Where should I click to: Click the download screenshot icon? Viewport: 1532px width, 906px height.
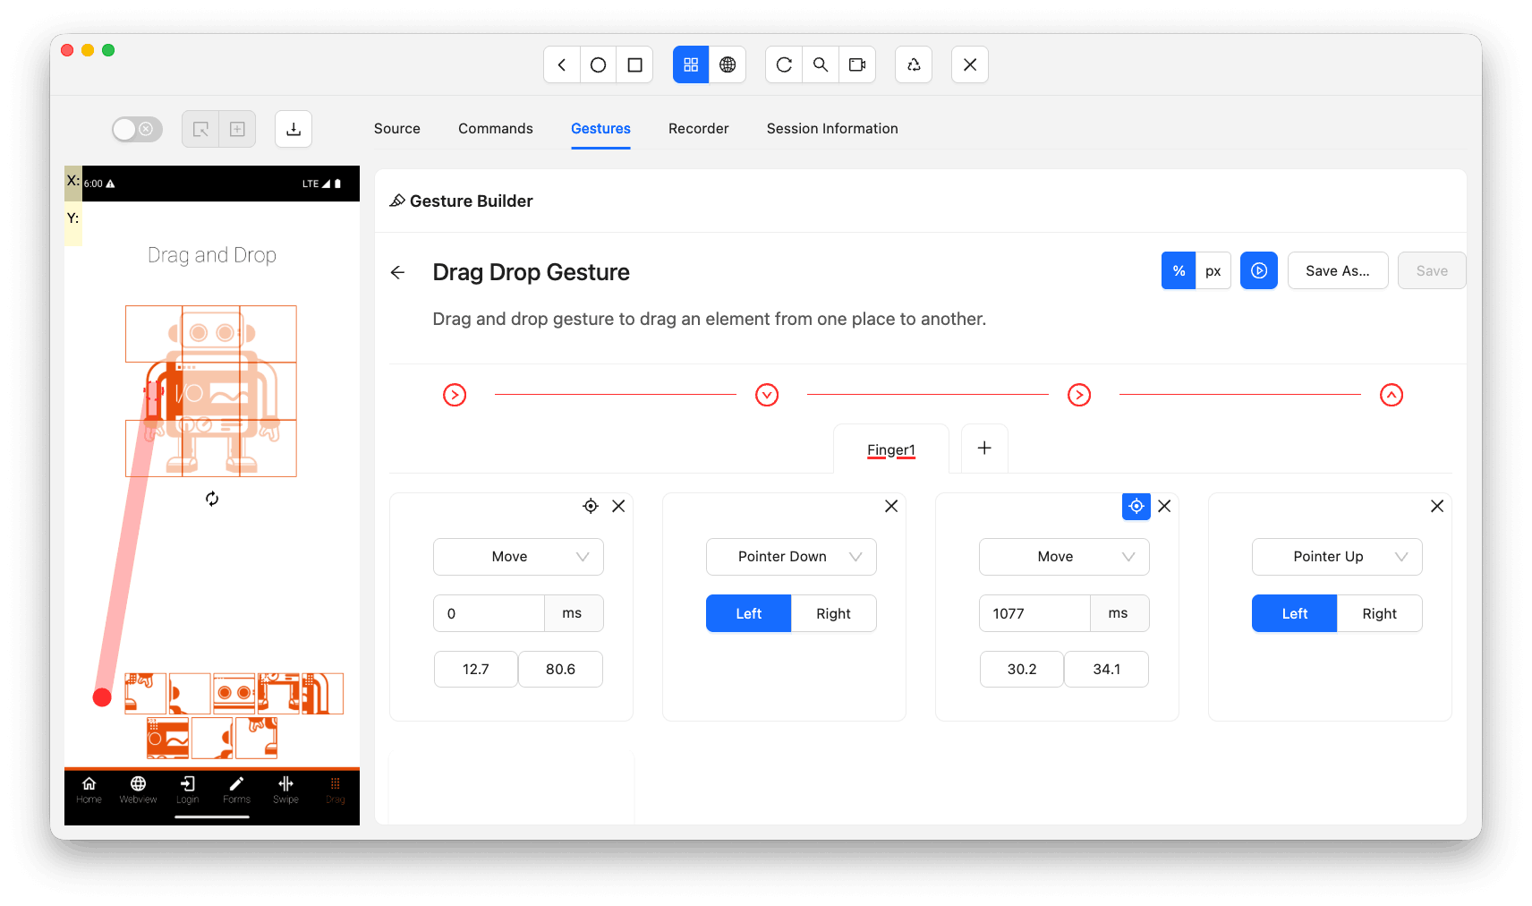coord(294,129)
